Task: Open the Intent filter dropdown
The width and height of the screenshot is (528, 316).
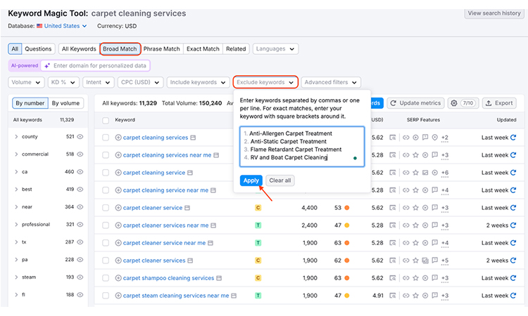Action: click(99, 82)
